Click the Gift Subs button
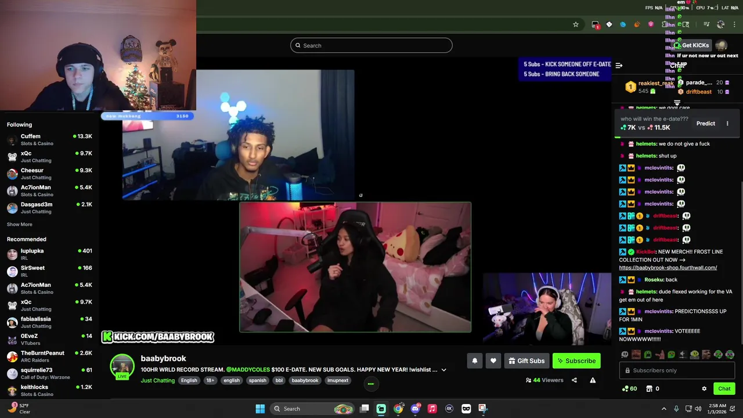This screenshot has width=743, height=418. click(x=526, y=361)
